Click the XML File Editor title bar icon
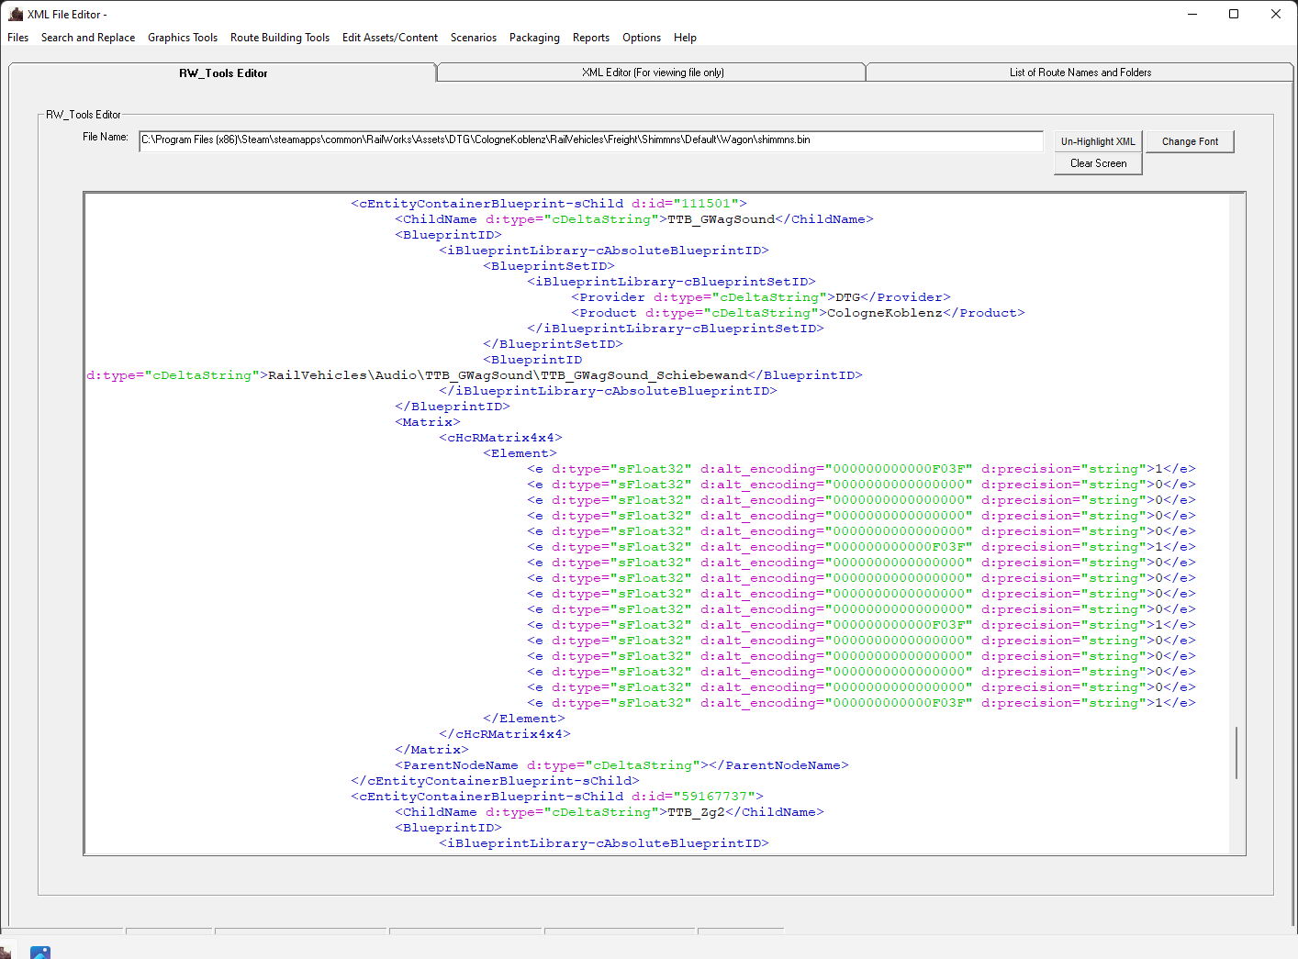 (x=16, y=14)
